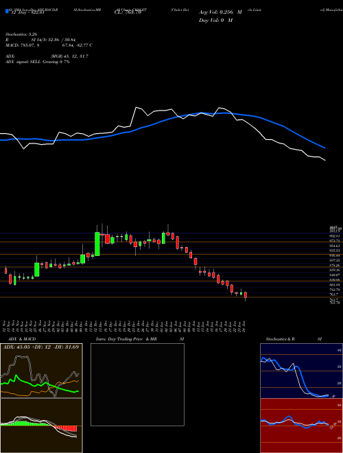Click the 954.63 price axis label
343x453 pixels.
coord(335,246)
